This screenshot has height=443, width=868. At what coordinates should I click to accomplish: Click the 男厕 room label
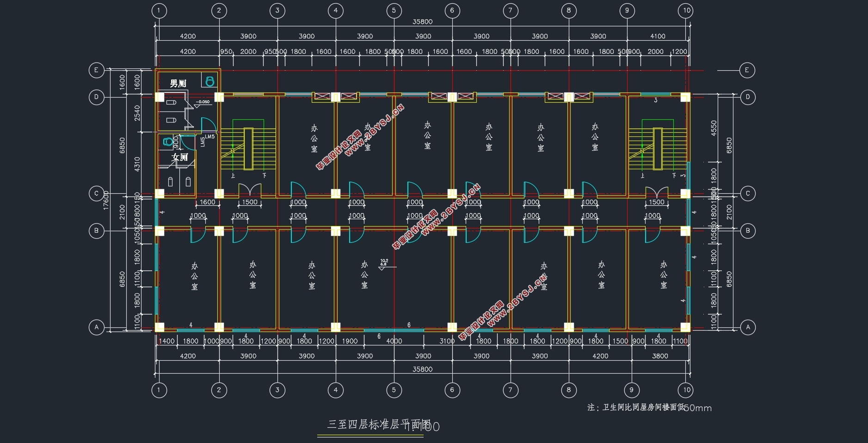[x=178, y=83]
